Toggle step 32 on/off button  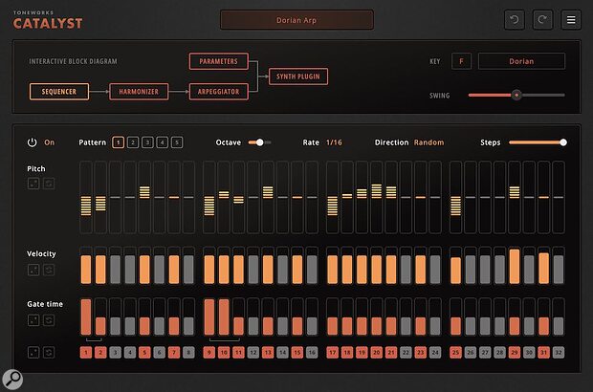point(559,353)
